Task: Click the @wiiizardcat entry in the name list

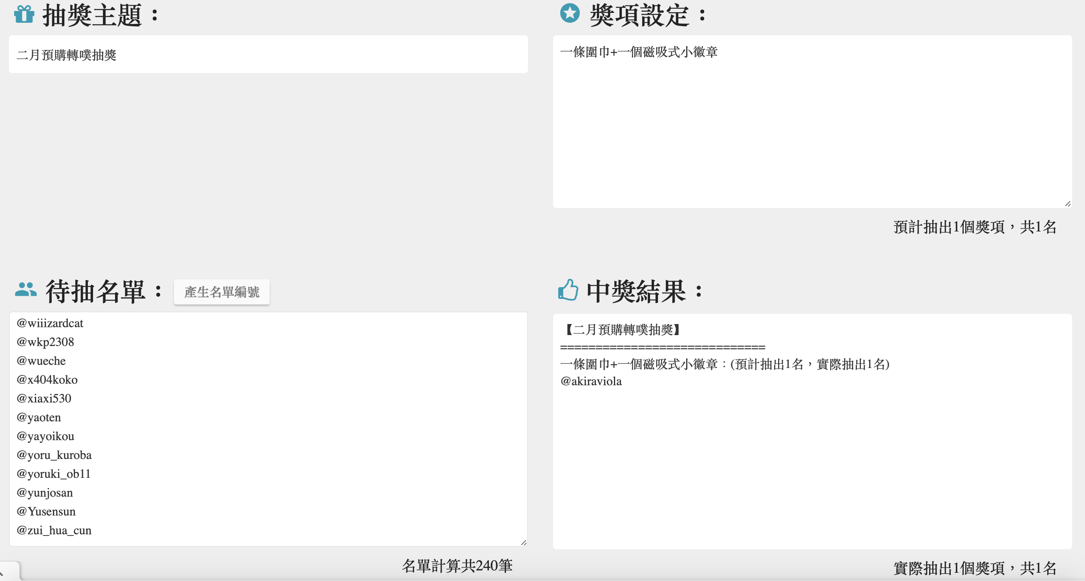Action: pos(50,323)
